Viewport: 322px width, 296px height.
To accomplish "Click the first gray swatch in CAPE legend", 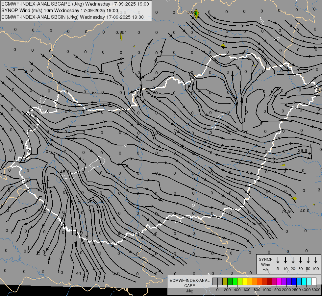I will [x=215, y=281].
